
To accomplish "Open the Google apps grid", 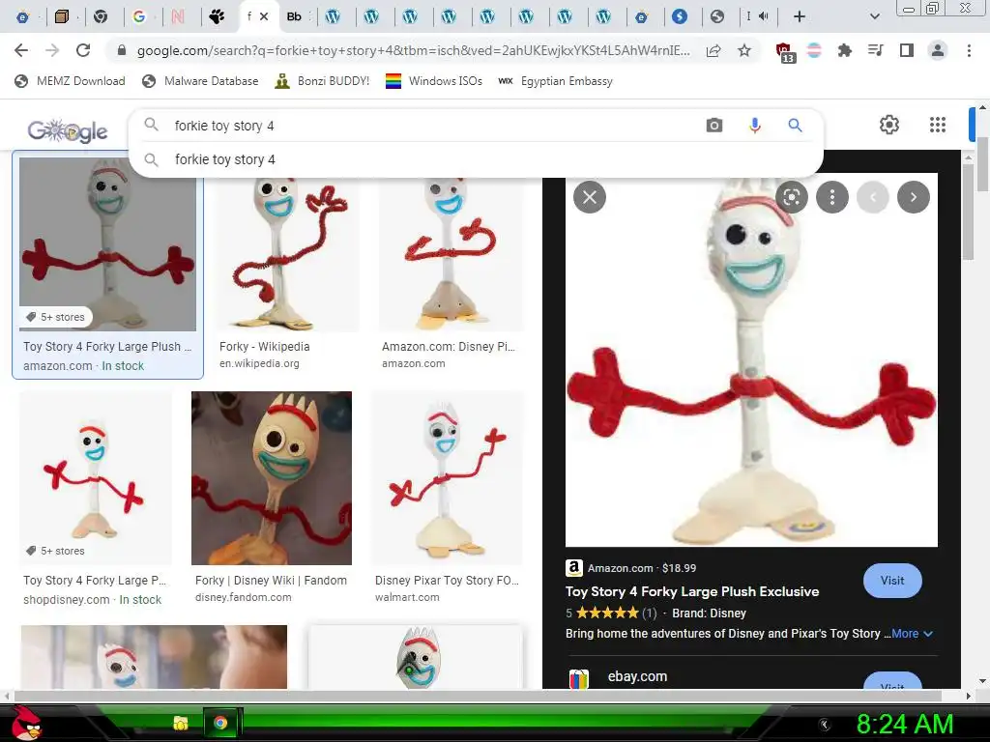I will (938, 125).
